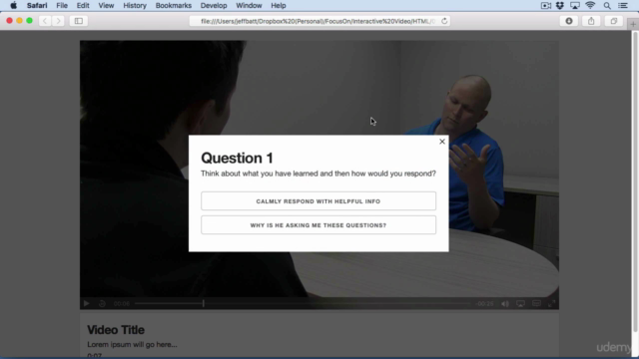Open the Edit menu
Image resolution: width=639 pixels, height=359 pixels.
(83, 6)
